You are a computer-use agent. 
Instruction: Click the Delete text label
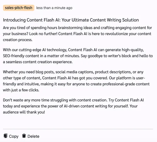(33, 136)
